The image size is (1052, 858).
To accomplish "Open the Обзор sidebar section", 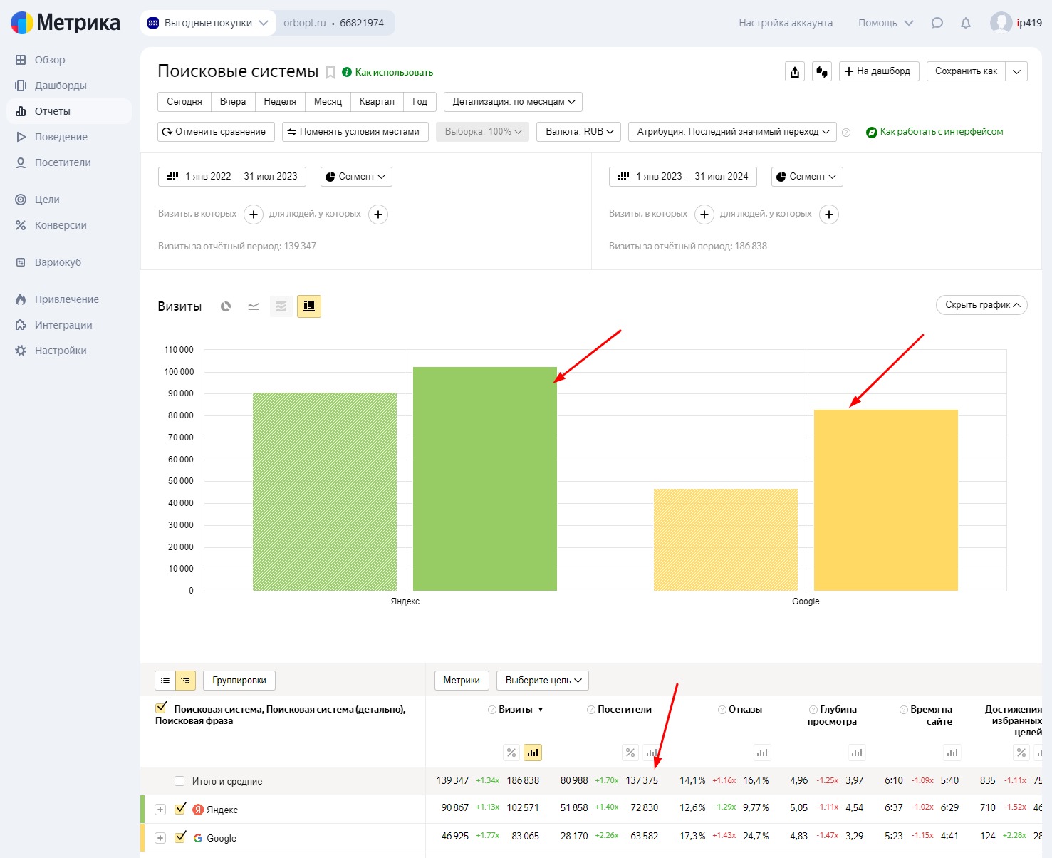I will point(50,60).
